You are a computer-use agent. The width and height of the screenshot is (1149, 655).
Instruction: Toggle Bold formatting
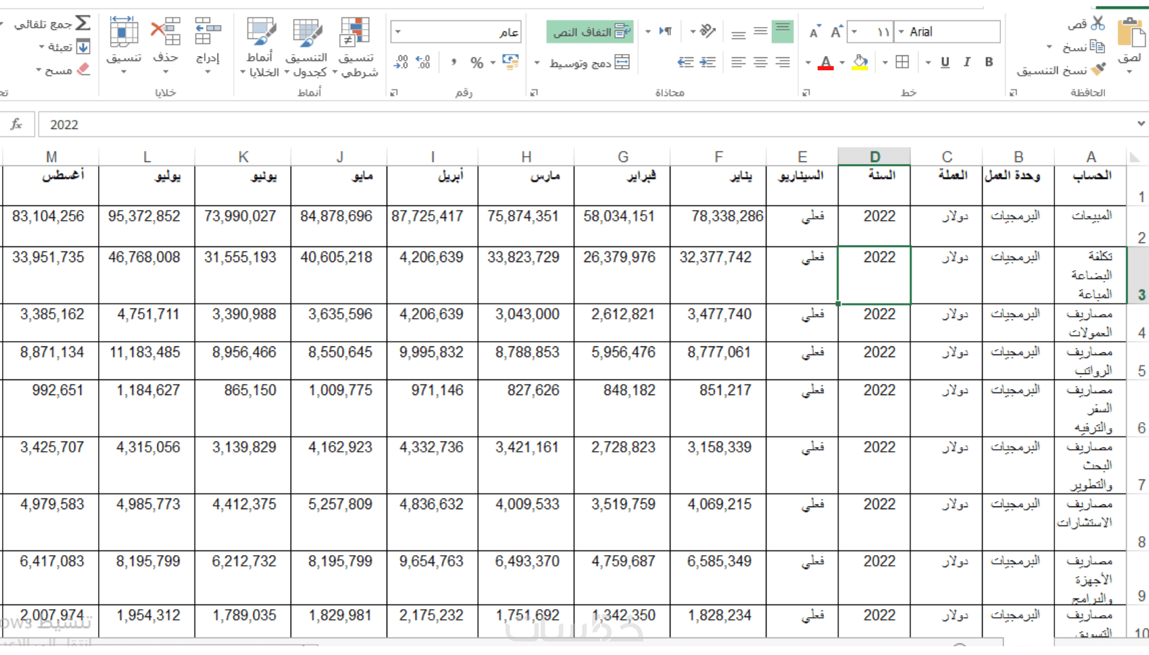click(989, 62)
